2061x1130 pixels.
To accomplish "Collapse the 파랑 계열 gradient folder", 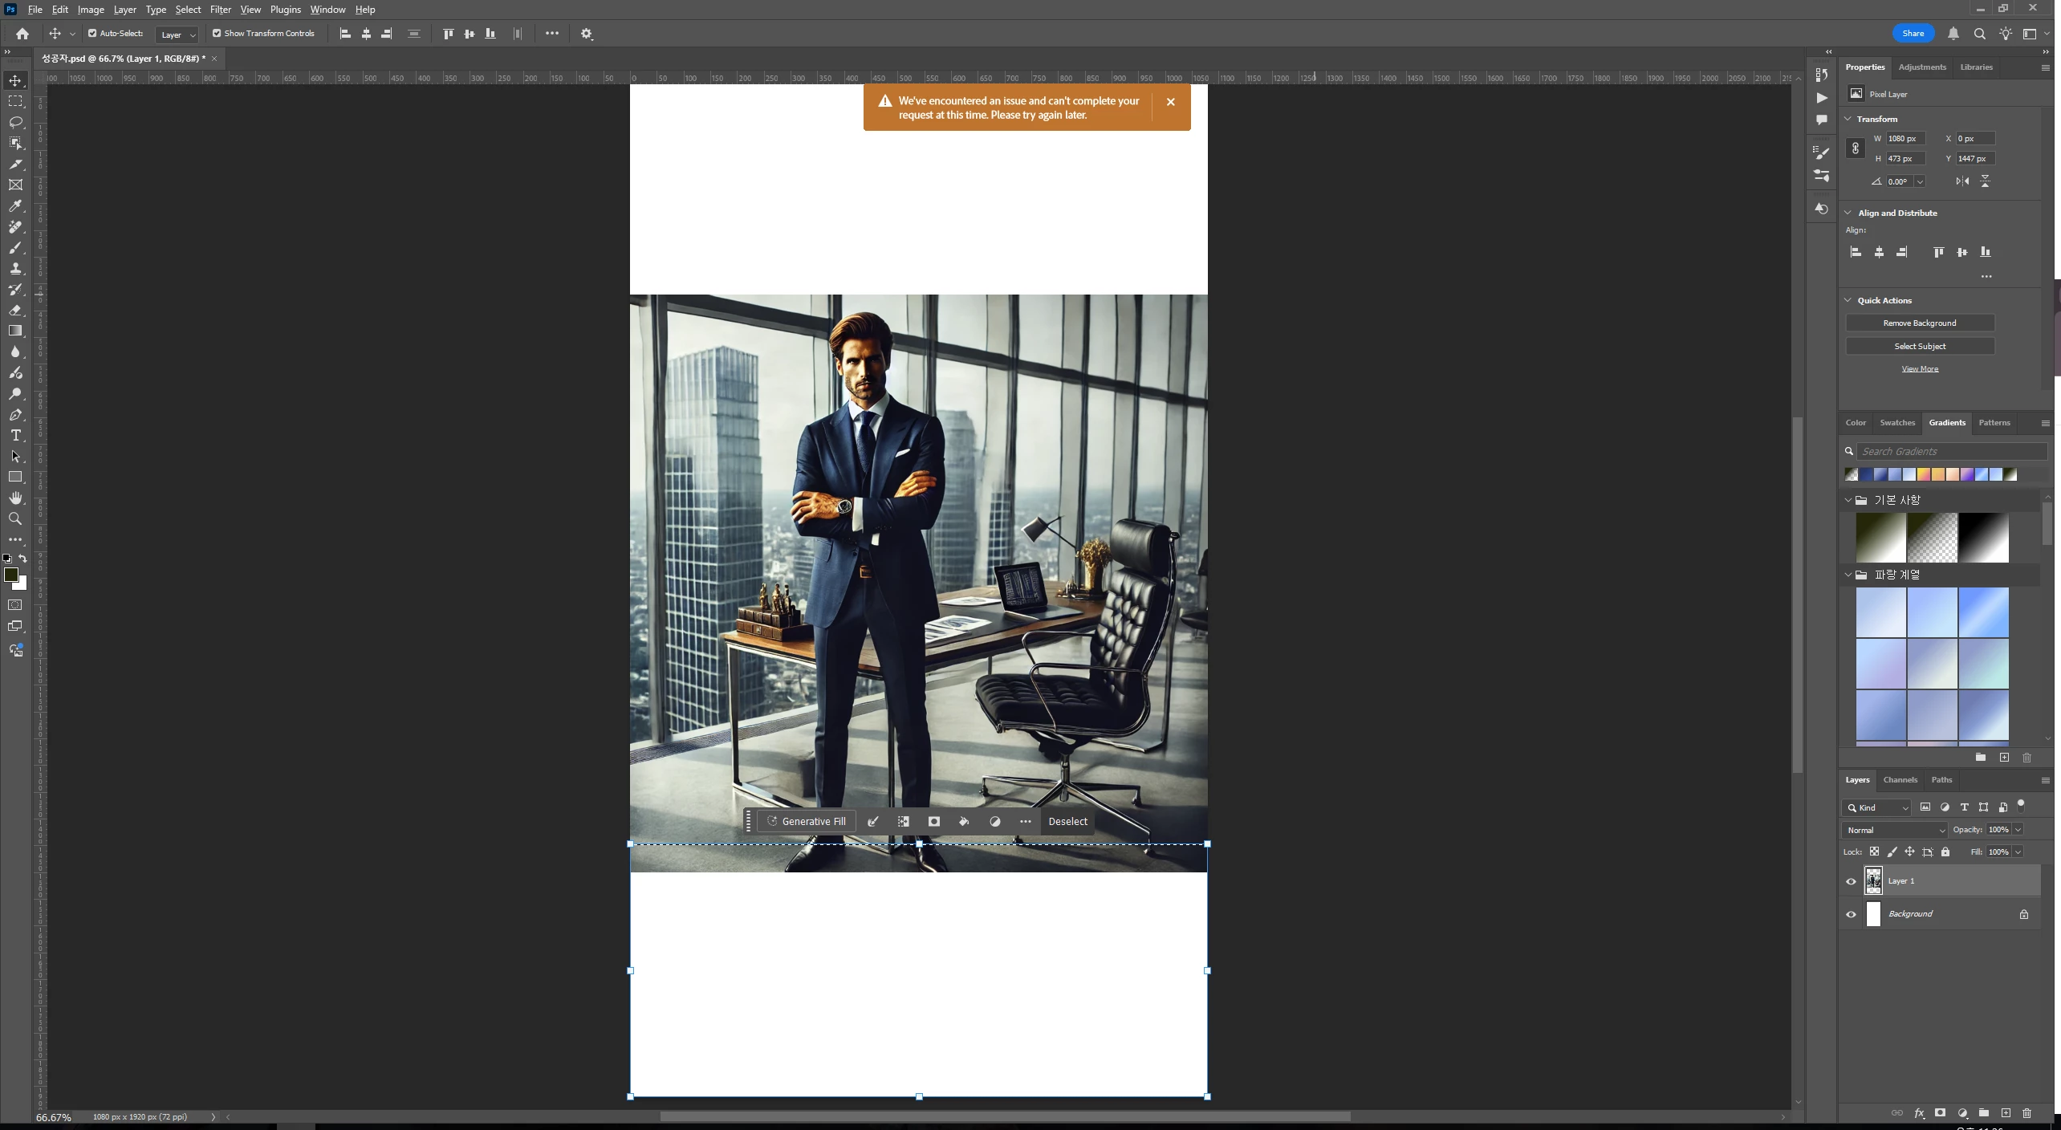I will (x=1848, y=575).
